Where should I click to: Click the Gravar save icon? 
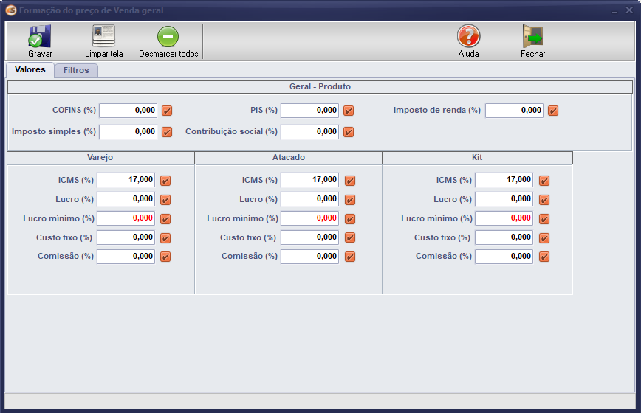click(x=40, y=36)
